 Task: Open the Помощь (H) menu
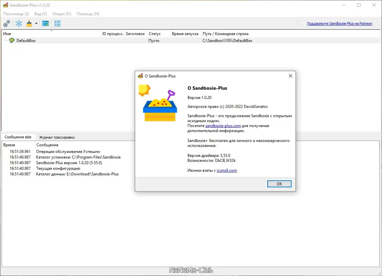click(88, 14)
